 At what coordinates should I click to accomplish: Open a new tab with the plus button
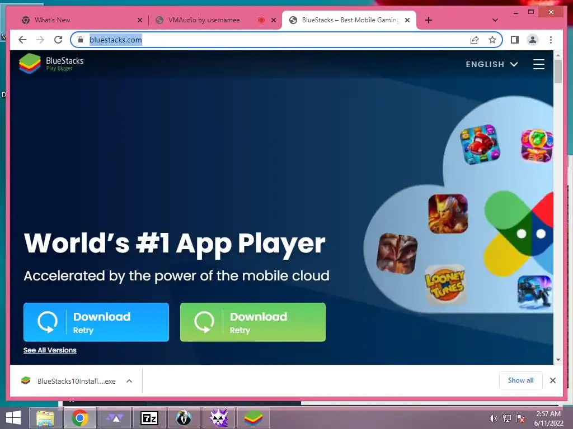[429, 20]
